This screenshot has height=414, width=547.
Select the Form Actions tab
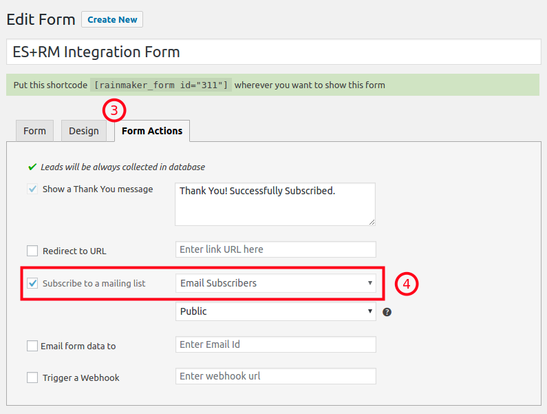point(152,131)
